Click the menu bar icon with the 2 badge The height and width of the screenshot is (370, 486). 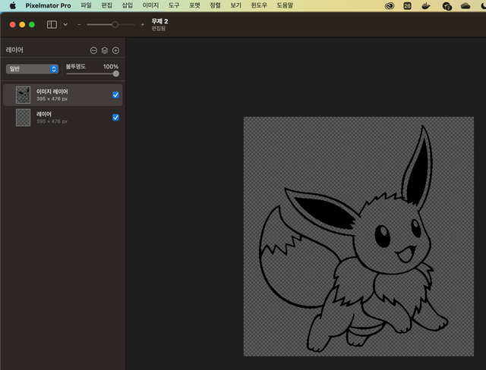447,6
